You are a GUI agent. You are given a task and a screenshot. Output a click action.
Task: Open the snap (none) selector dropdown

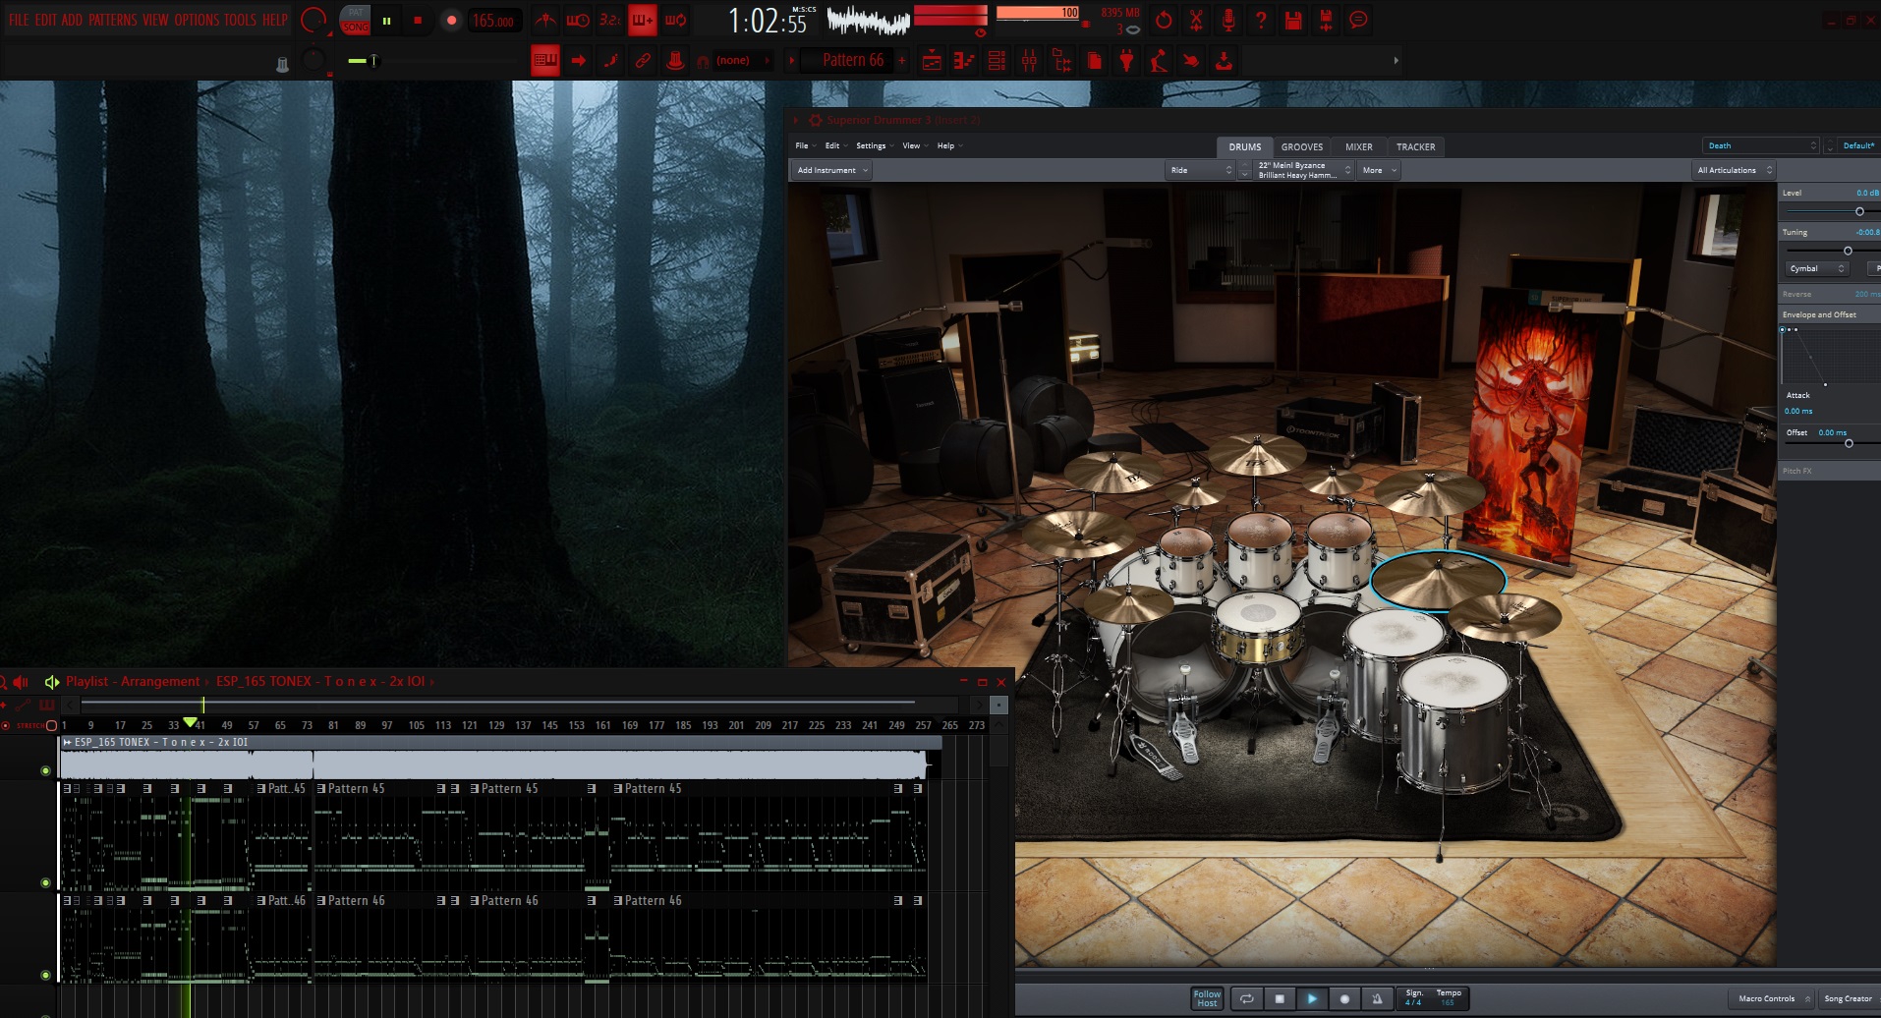[743, 61]
